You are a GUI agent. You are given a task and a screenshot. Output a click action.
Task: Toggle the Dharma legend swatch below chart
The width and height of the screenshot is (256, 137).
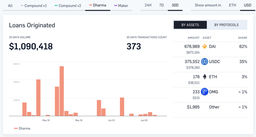click(16, 128)
